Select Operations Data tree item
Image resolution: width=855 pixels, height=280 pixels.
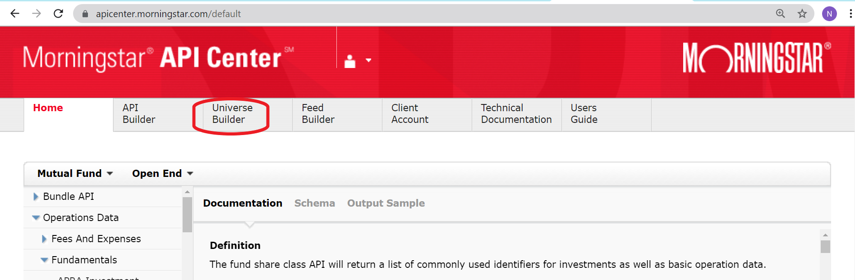pos(81,217)
